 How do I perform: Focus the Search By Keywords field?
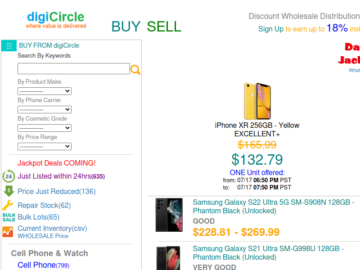pyautogui.click(x=74, y=69)
